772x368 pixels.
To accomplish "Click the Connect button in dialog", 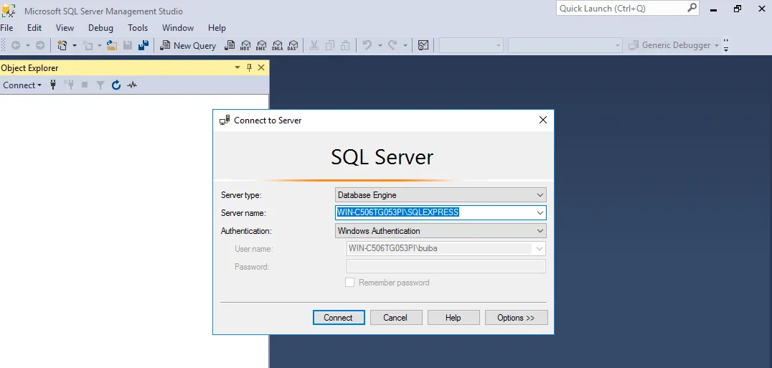I will 339,318.
